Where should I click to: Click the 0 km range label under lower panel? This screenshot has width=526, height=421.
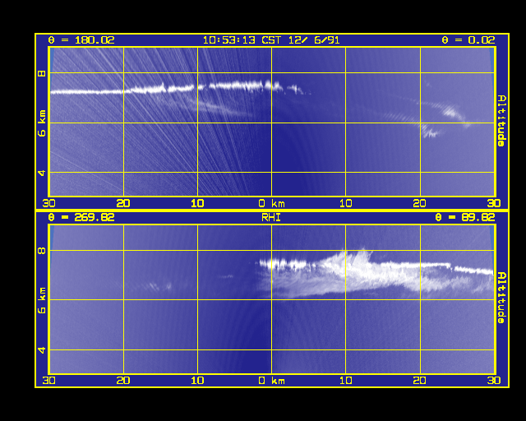[272, 381]
